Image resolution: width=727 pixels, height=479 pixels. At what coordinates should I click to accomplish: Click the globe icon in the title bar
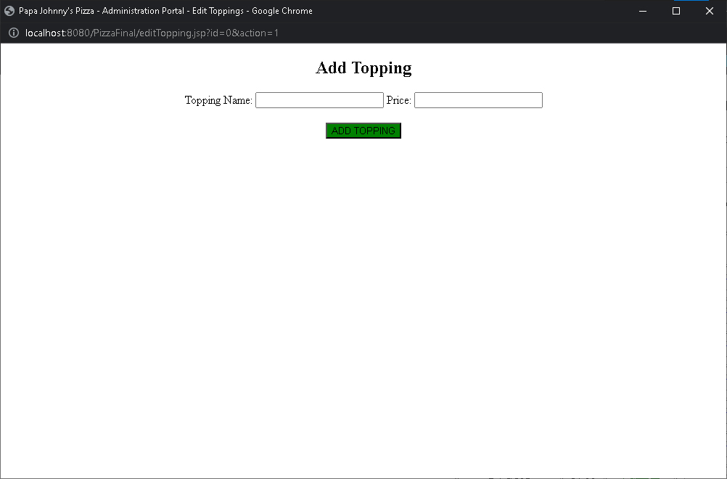(9, 11)
